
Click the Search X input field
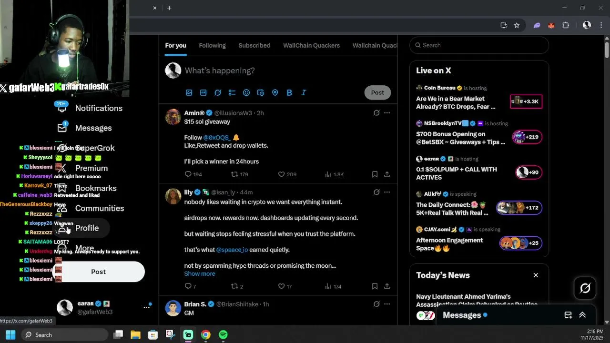[x=479, y=45]
